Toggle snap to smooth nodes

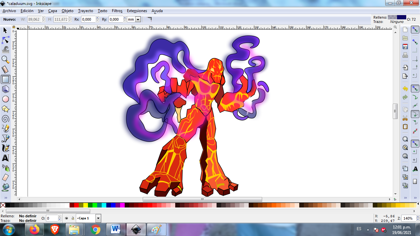pyautogui.click(x=415, y=123)
